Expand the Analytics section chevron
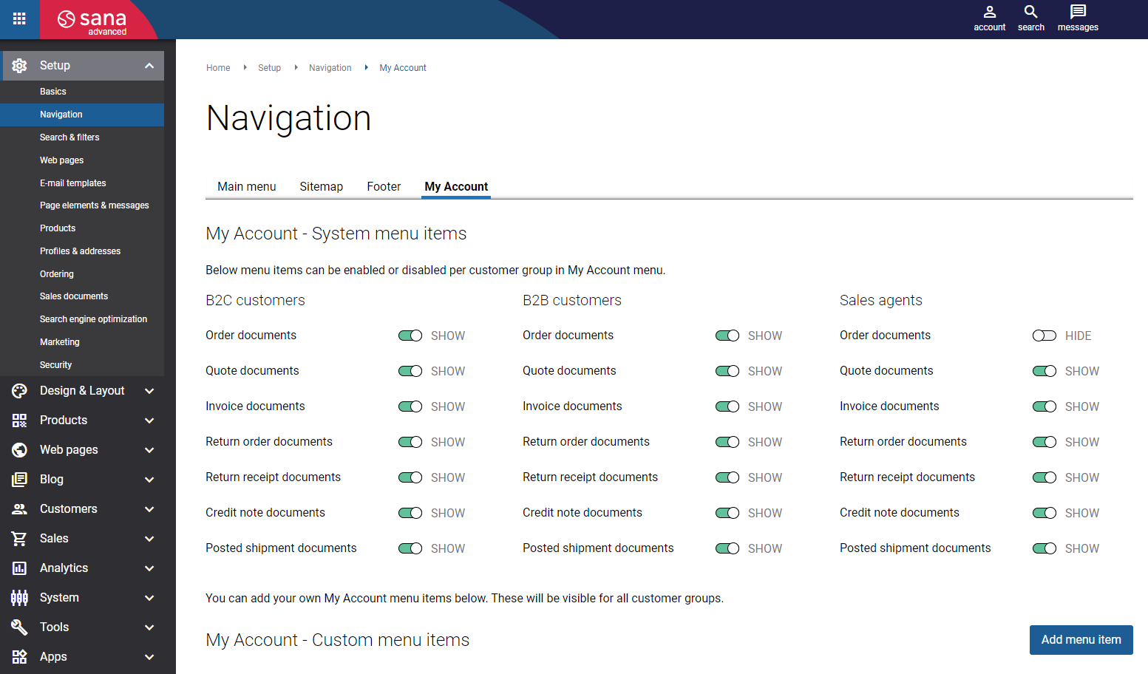Image resolution: width=1148 pixels, height=674 pixels. coord(149,568)
